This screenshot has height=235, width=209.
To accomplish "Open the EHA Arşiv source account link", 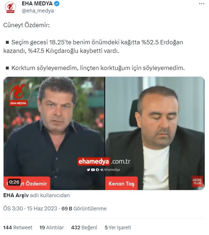I will point(16,195).
